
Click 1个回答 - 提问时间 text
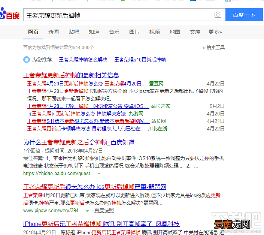pos(63,151)
